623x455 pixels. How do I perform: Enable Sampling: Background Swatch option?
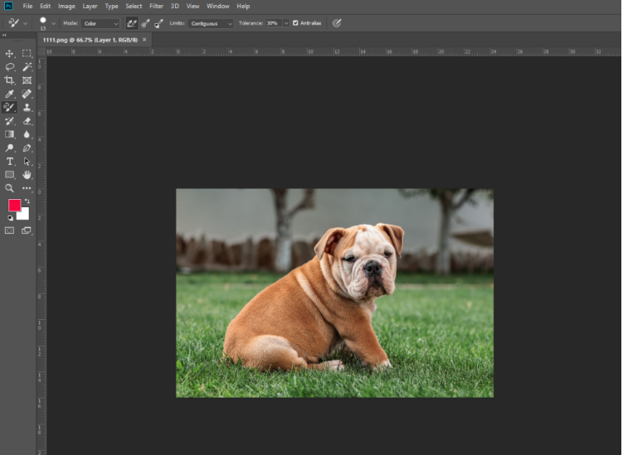[x=159, y=23]
